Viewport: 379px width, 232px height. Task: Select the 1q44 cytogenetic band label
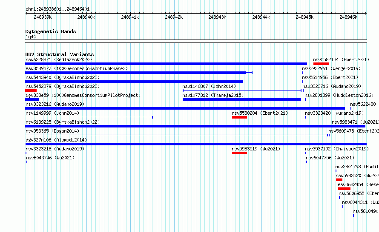[x=31, y=37]
